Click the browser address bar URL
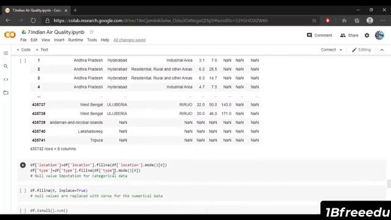Image resolution: width=391 pixels, height=220 pixels. [161, 20]
